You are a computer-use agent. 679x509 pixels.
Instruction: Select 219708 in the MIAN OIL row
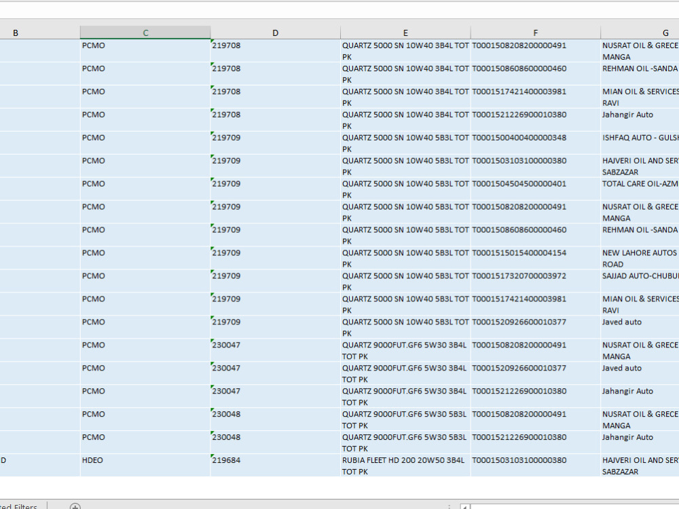pos(276,97)
